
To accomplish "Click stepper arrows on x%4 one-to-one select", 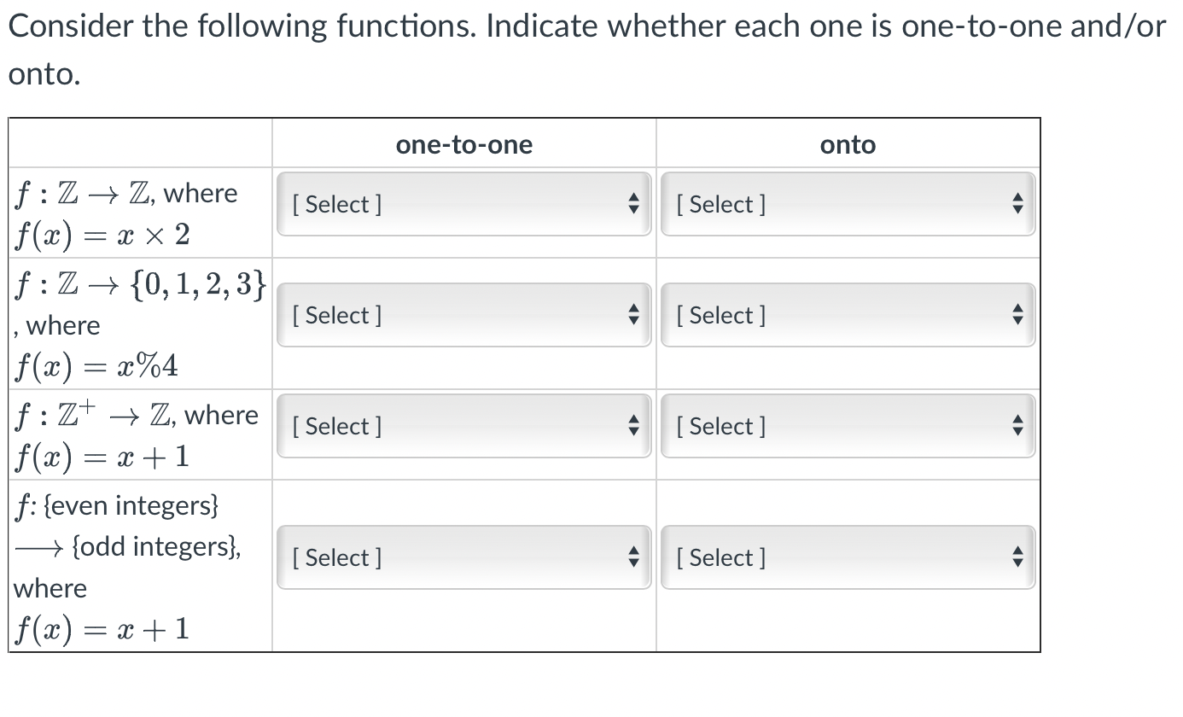I will (633, 315).
